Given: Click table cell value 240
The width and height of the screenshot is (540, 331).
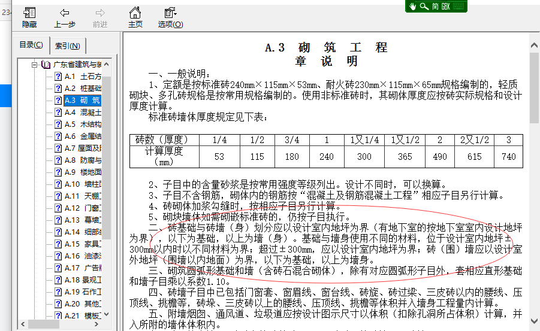Looking at the screenshot, I should tap(327, 157).
